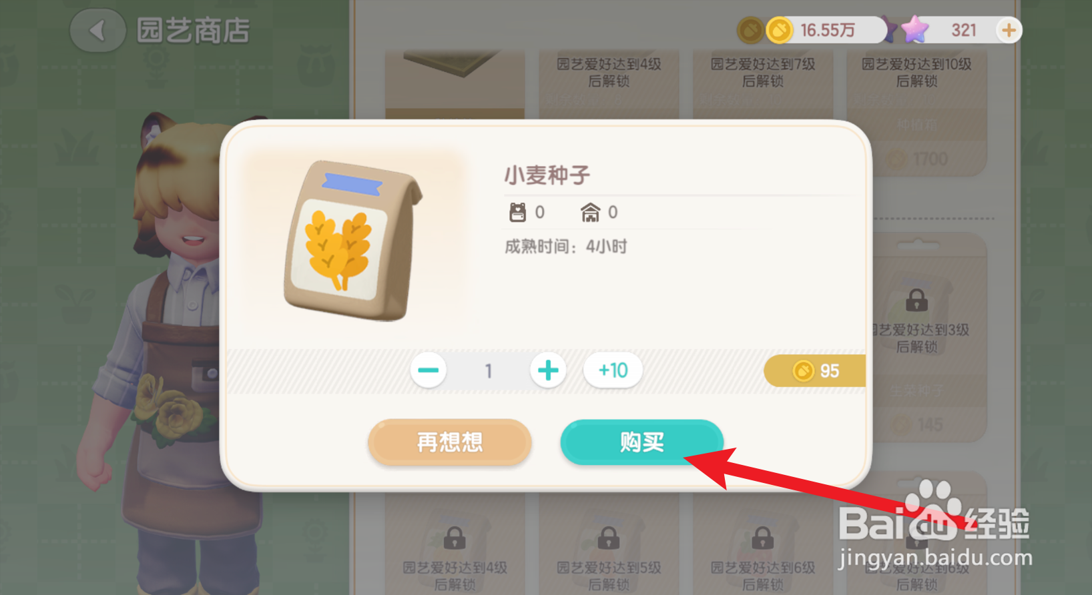Confirm purchase with 购买 button
The image size is (1092, 595).
point(641,442)
